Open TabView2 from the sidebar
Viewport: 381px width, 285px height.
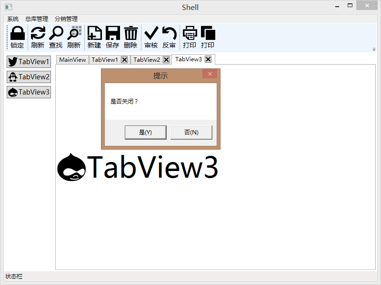click(x=29, y=77)
